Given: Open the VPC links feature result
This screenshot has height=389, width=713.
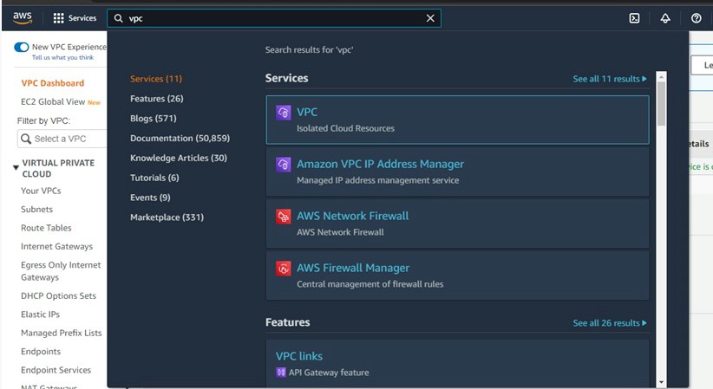Looking at the screenshot, I should (x=457, y=364).
